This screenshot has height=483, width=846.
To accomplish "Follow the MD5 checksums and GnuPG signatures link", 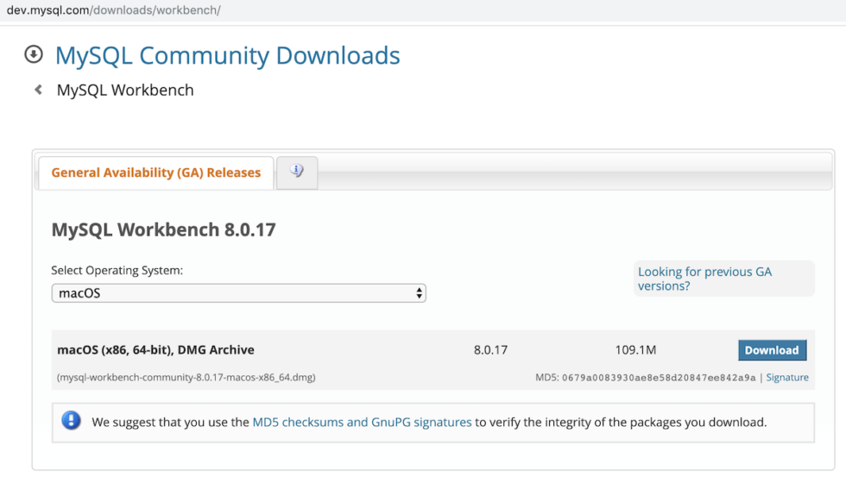I will pos(362,423).
